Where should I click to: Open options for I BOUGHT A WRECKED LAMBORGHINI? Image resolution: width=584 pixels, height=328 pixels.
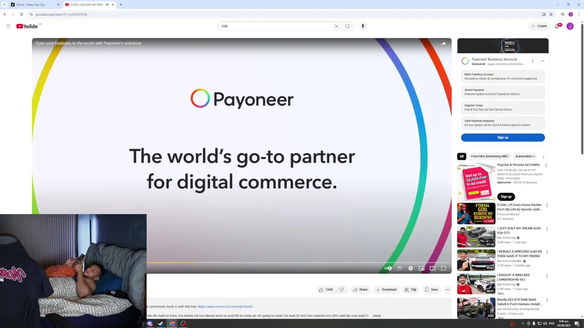(547, 276)
